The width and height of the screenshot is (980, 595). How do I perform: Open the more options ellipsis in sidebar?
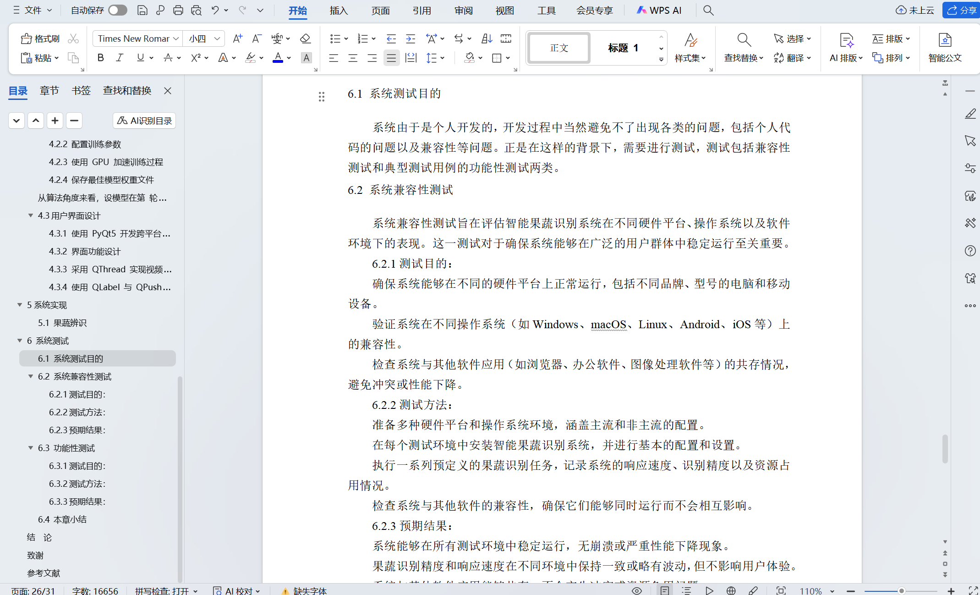(x=970, y=306)
